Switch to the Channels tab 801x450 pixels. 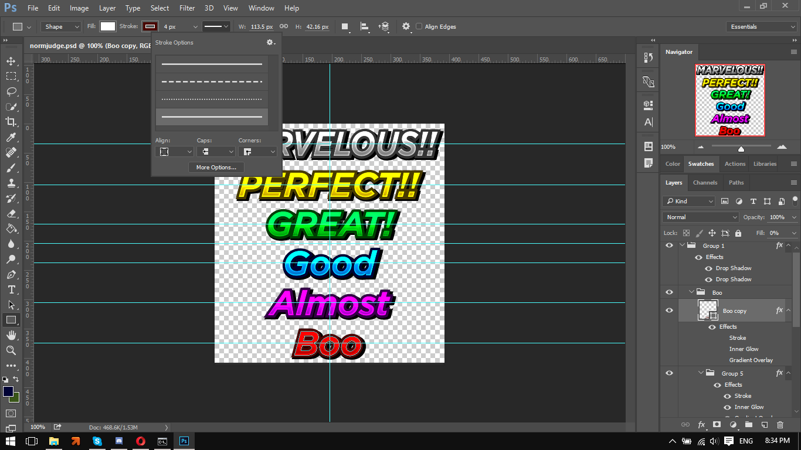click(x=705, y=182)
